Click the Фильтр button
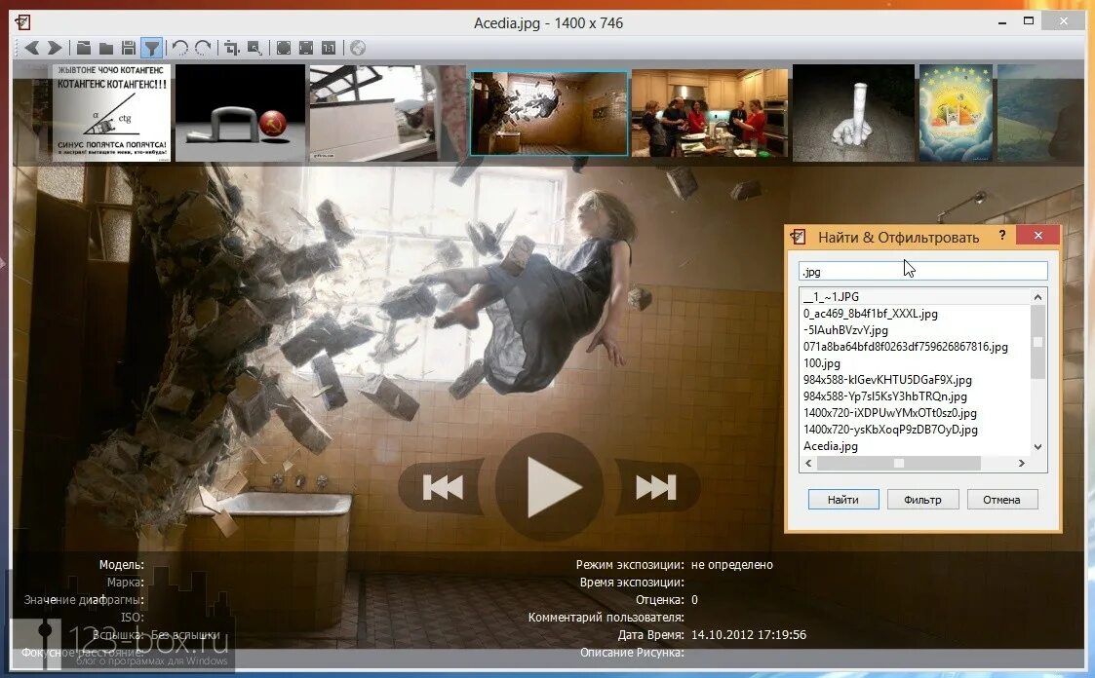 922,500
